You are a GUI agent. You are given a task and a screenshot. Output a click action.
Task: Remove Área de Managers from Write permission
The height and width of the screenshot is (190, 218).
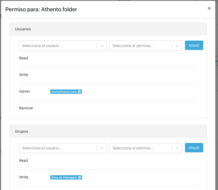(80, 177)
